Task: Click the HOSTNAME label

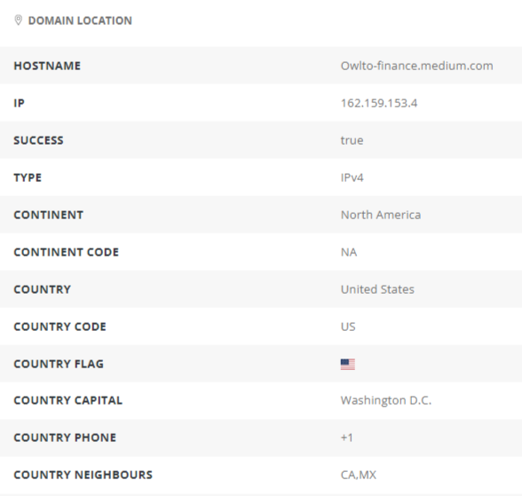Action: pyautogui.click(x=47, y=66)
